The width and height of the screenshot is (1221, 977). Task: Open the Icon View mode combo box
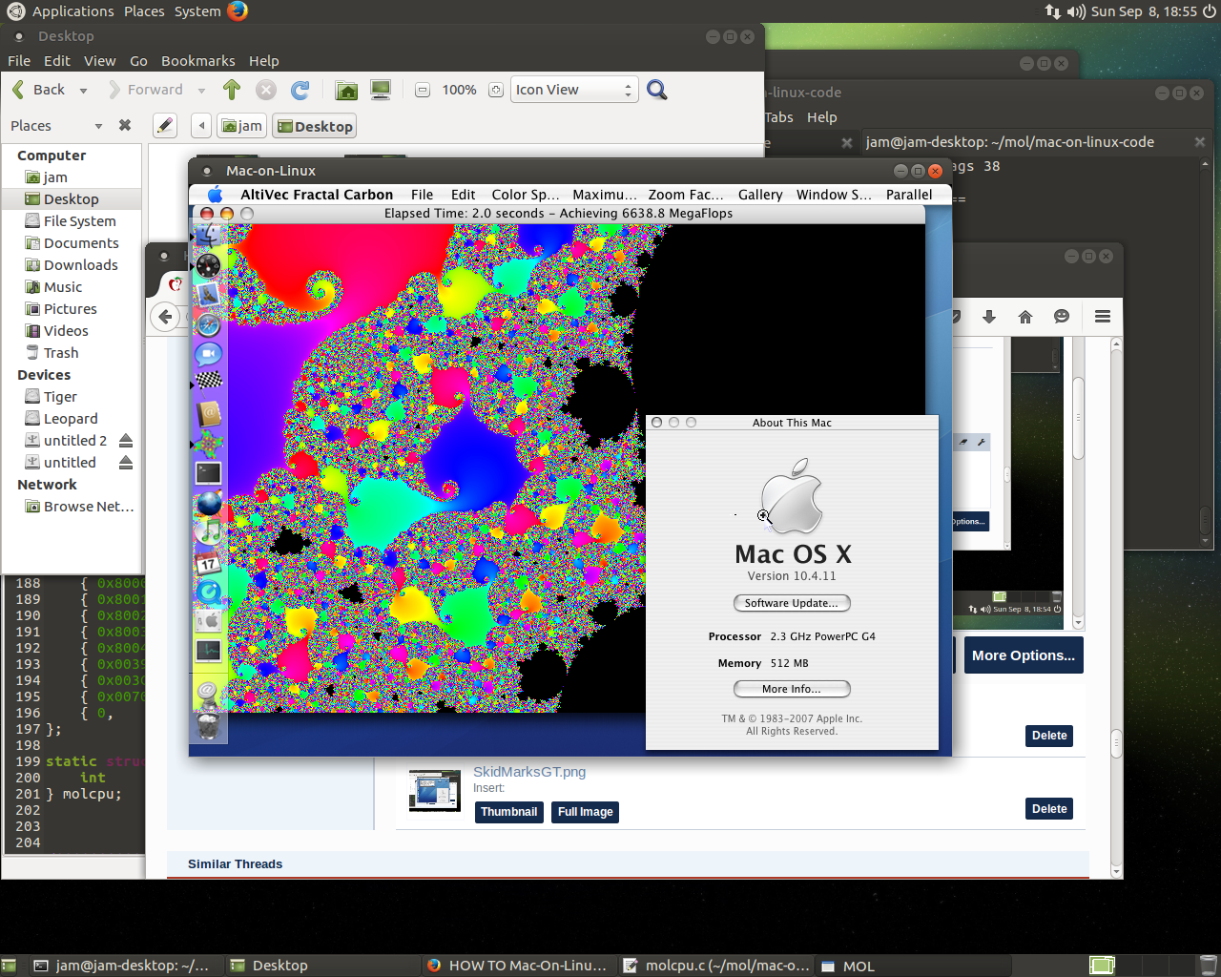[x=574, y=90]
